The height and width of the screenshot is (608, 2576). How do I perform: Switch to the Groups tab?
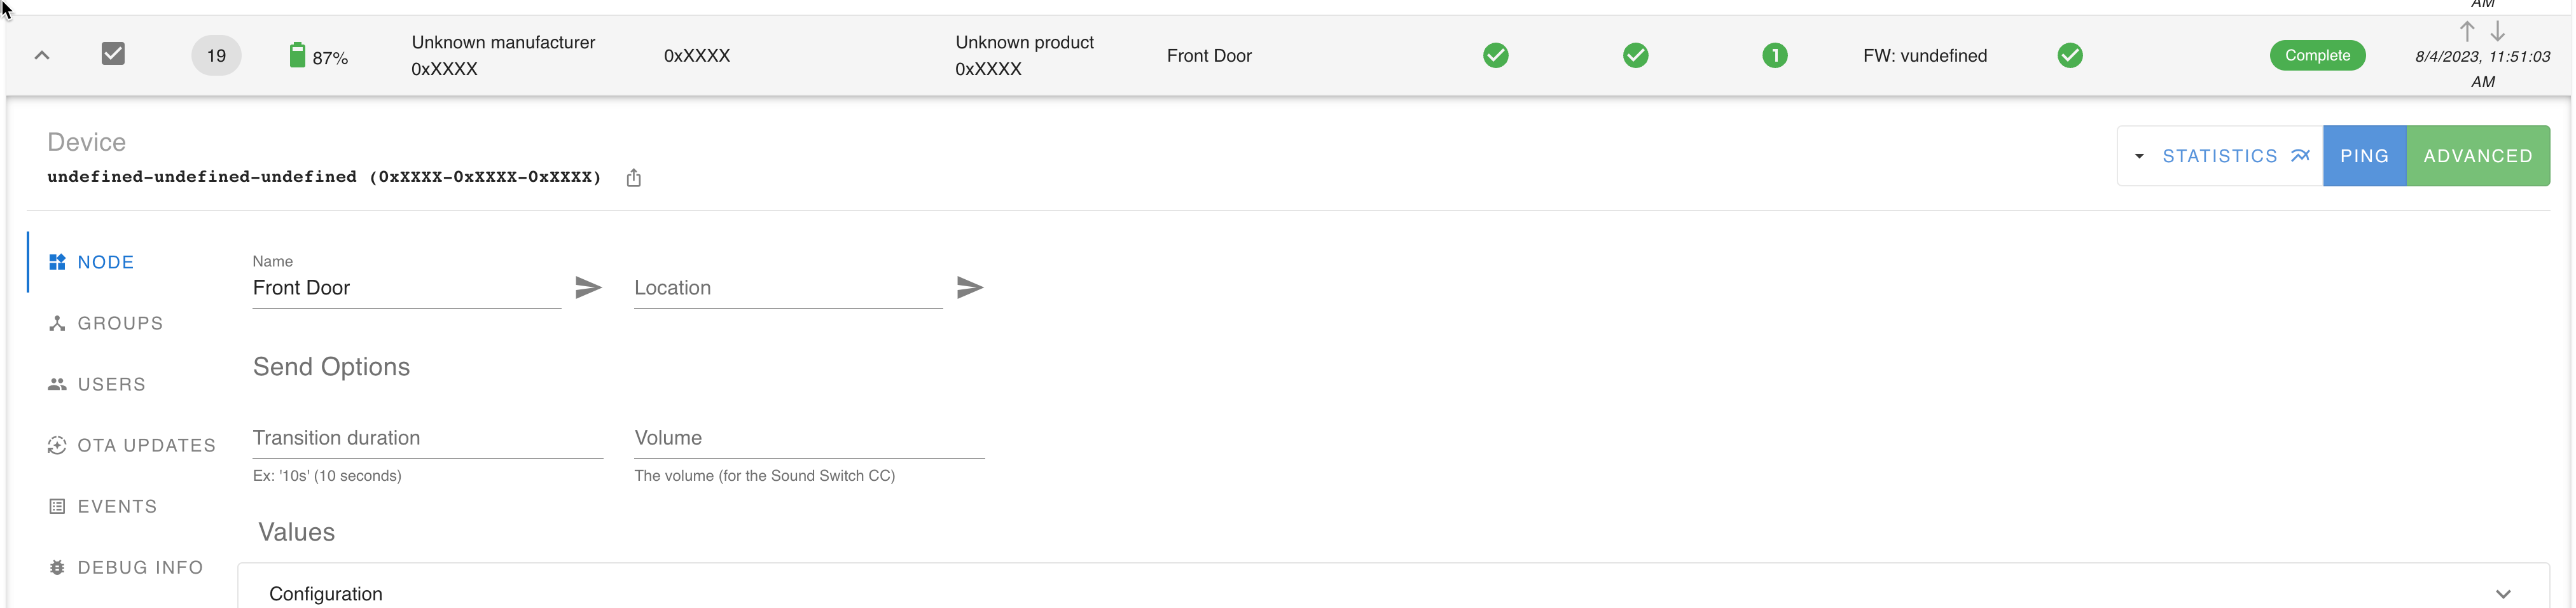click(120, 324)
